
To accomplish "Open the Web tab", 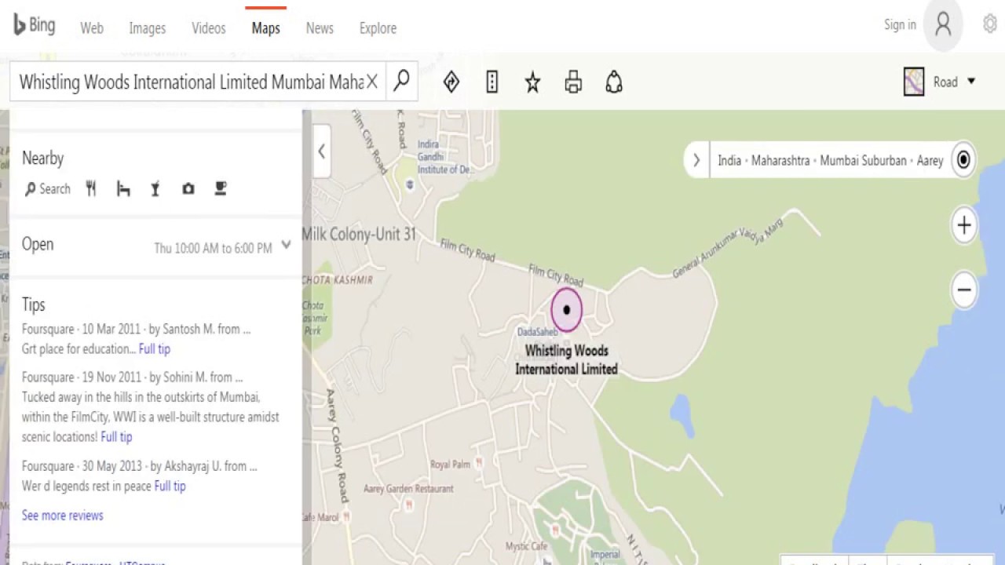I will 92,28.
